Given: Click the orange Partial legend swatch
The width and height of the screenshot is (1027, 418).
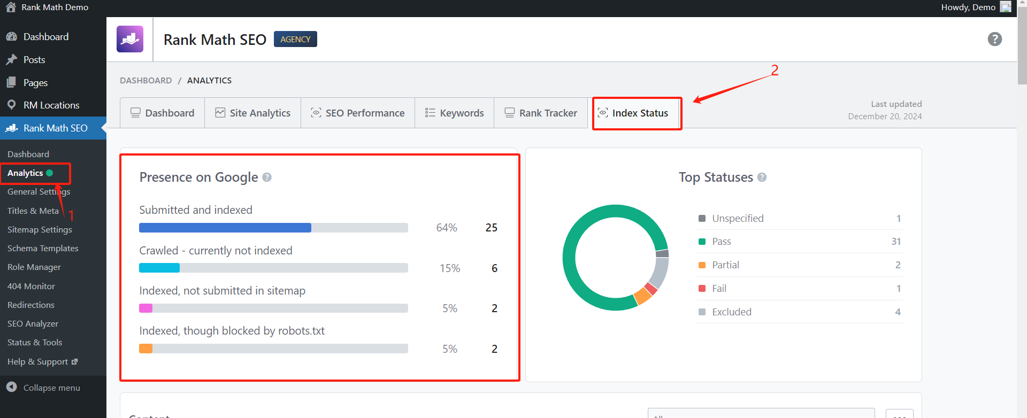Looking at the screenshot, I should 702,265.
